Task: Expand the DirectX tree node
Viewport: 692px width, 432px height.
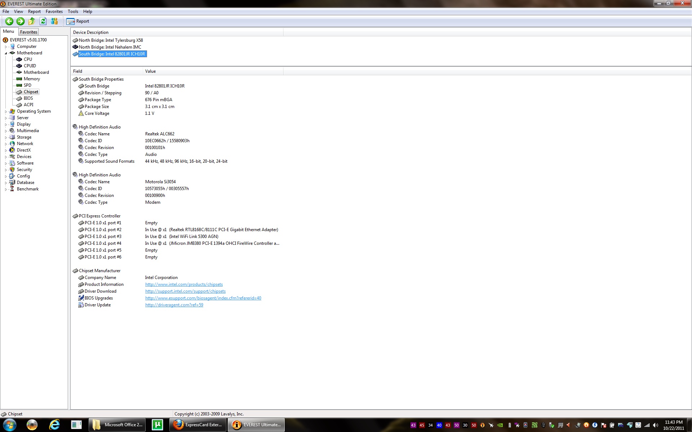Action: [x=6, y=150]
